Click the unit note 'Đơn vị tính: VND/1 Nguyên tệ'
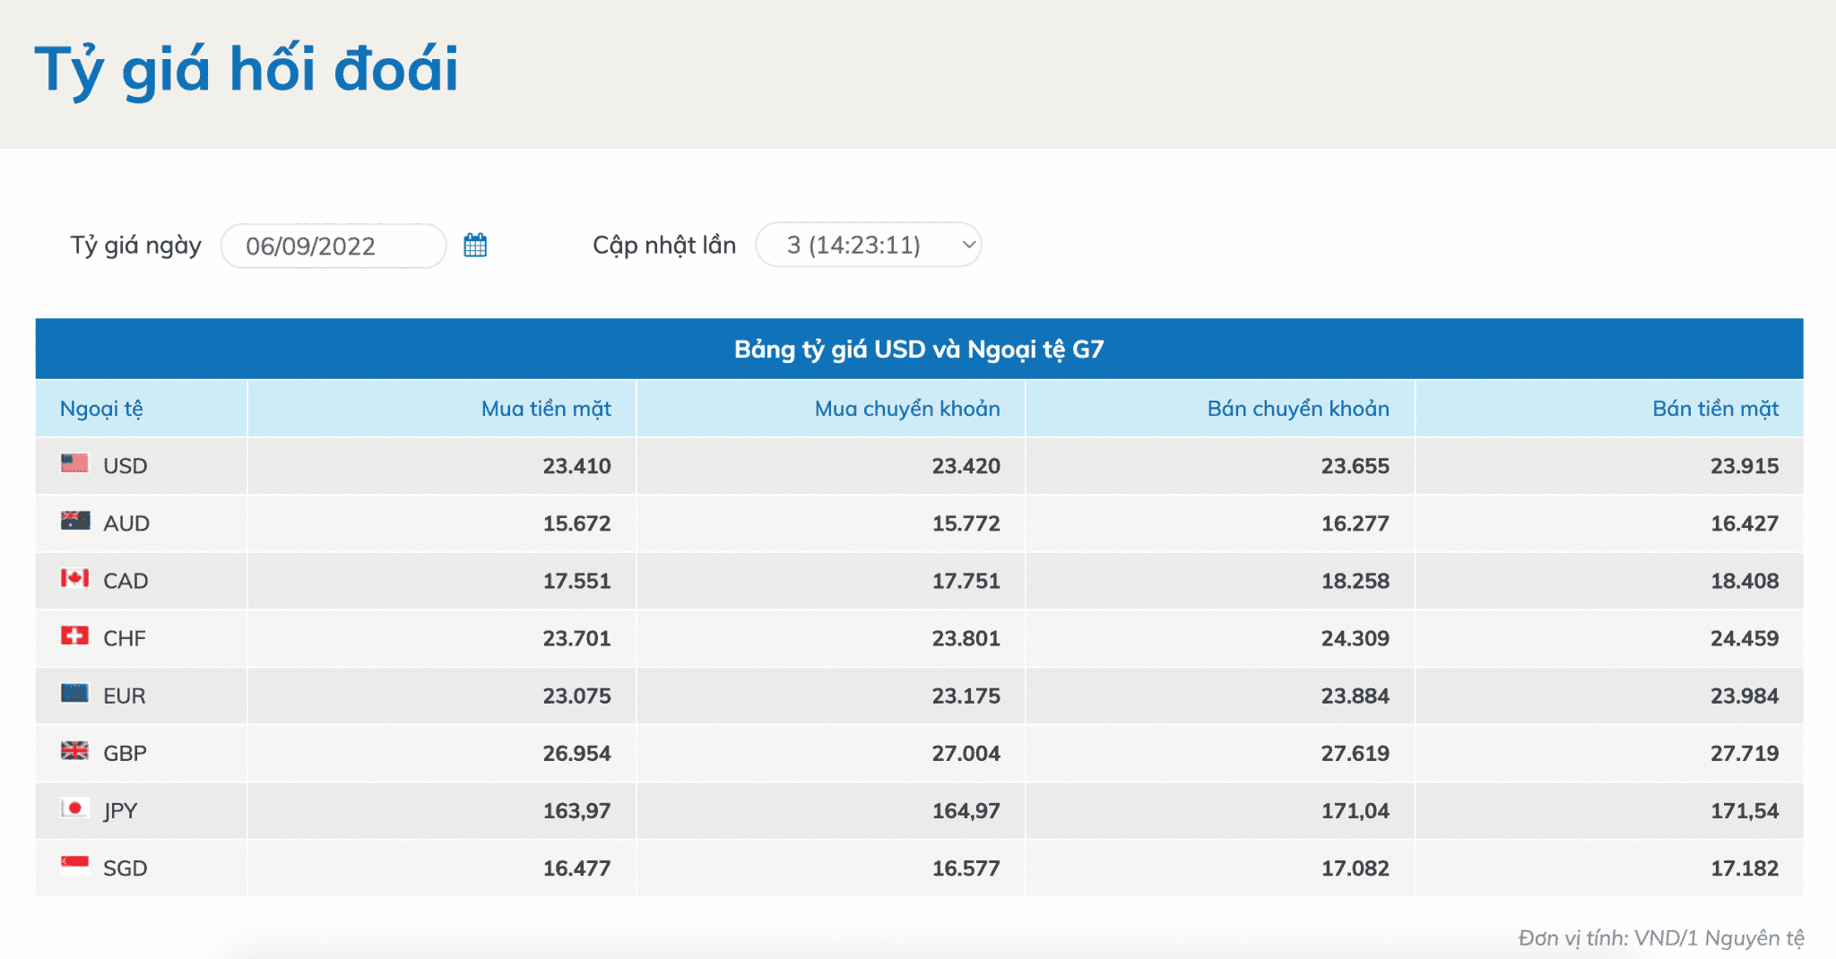 1661,938
